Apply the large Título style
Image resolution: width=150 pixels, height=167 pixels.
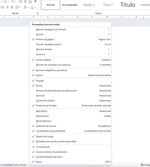[x=128, y=5]
